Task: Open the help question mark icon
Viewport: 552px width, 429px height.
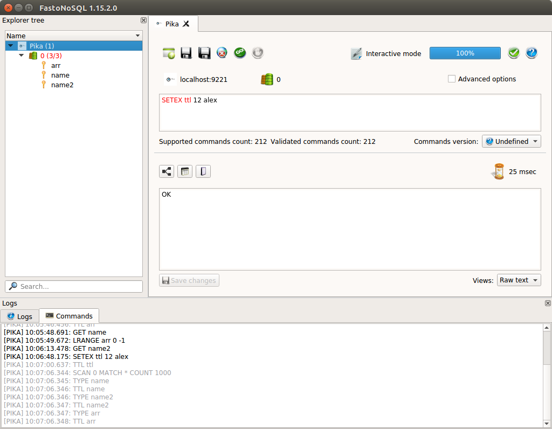Action: click(x=532, y=53)
